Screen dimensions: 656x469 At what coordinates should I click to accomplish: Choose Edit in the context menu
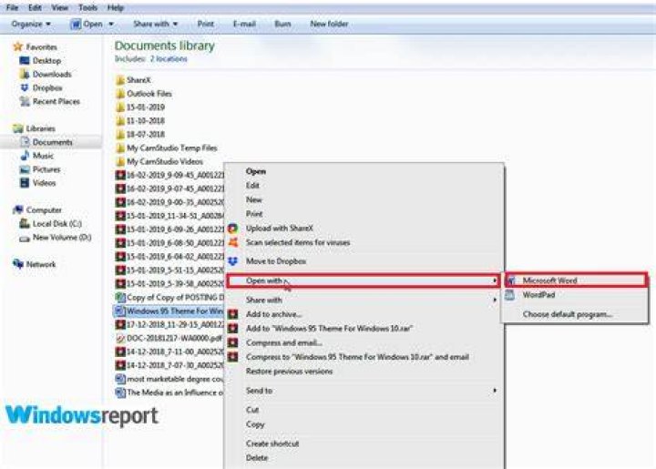pyautogui.click(x=252, y=186)
